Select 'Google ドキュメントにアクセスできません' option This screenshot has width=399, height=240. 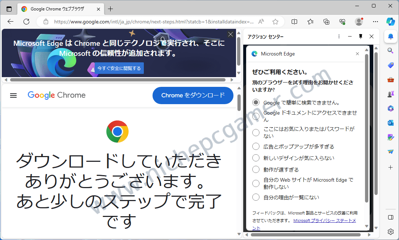[256, 116]
